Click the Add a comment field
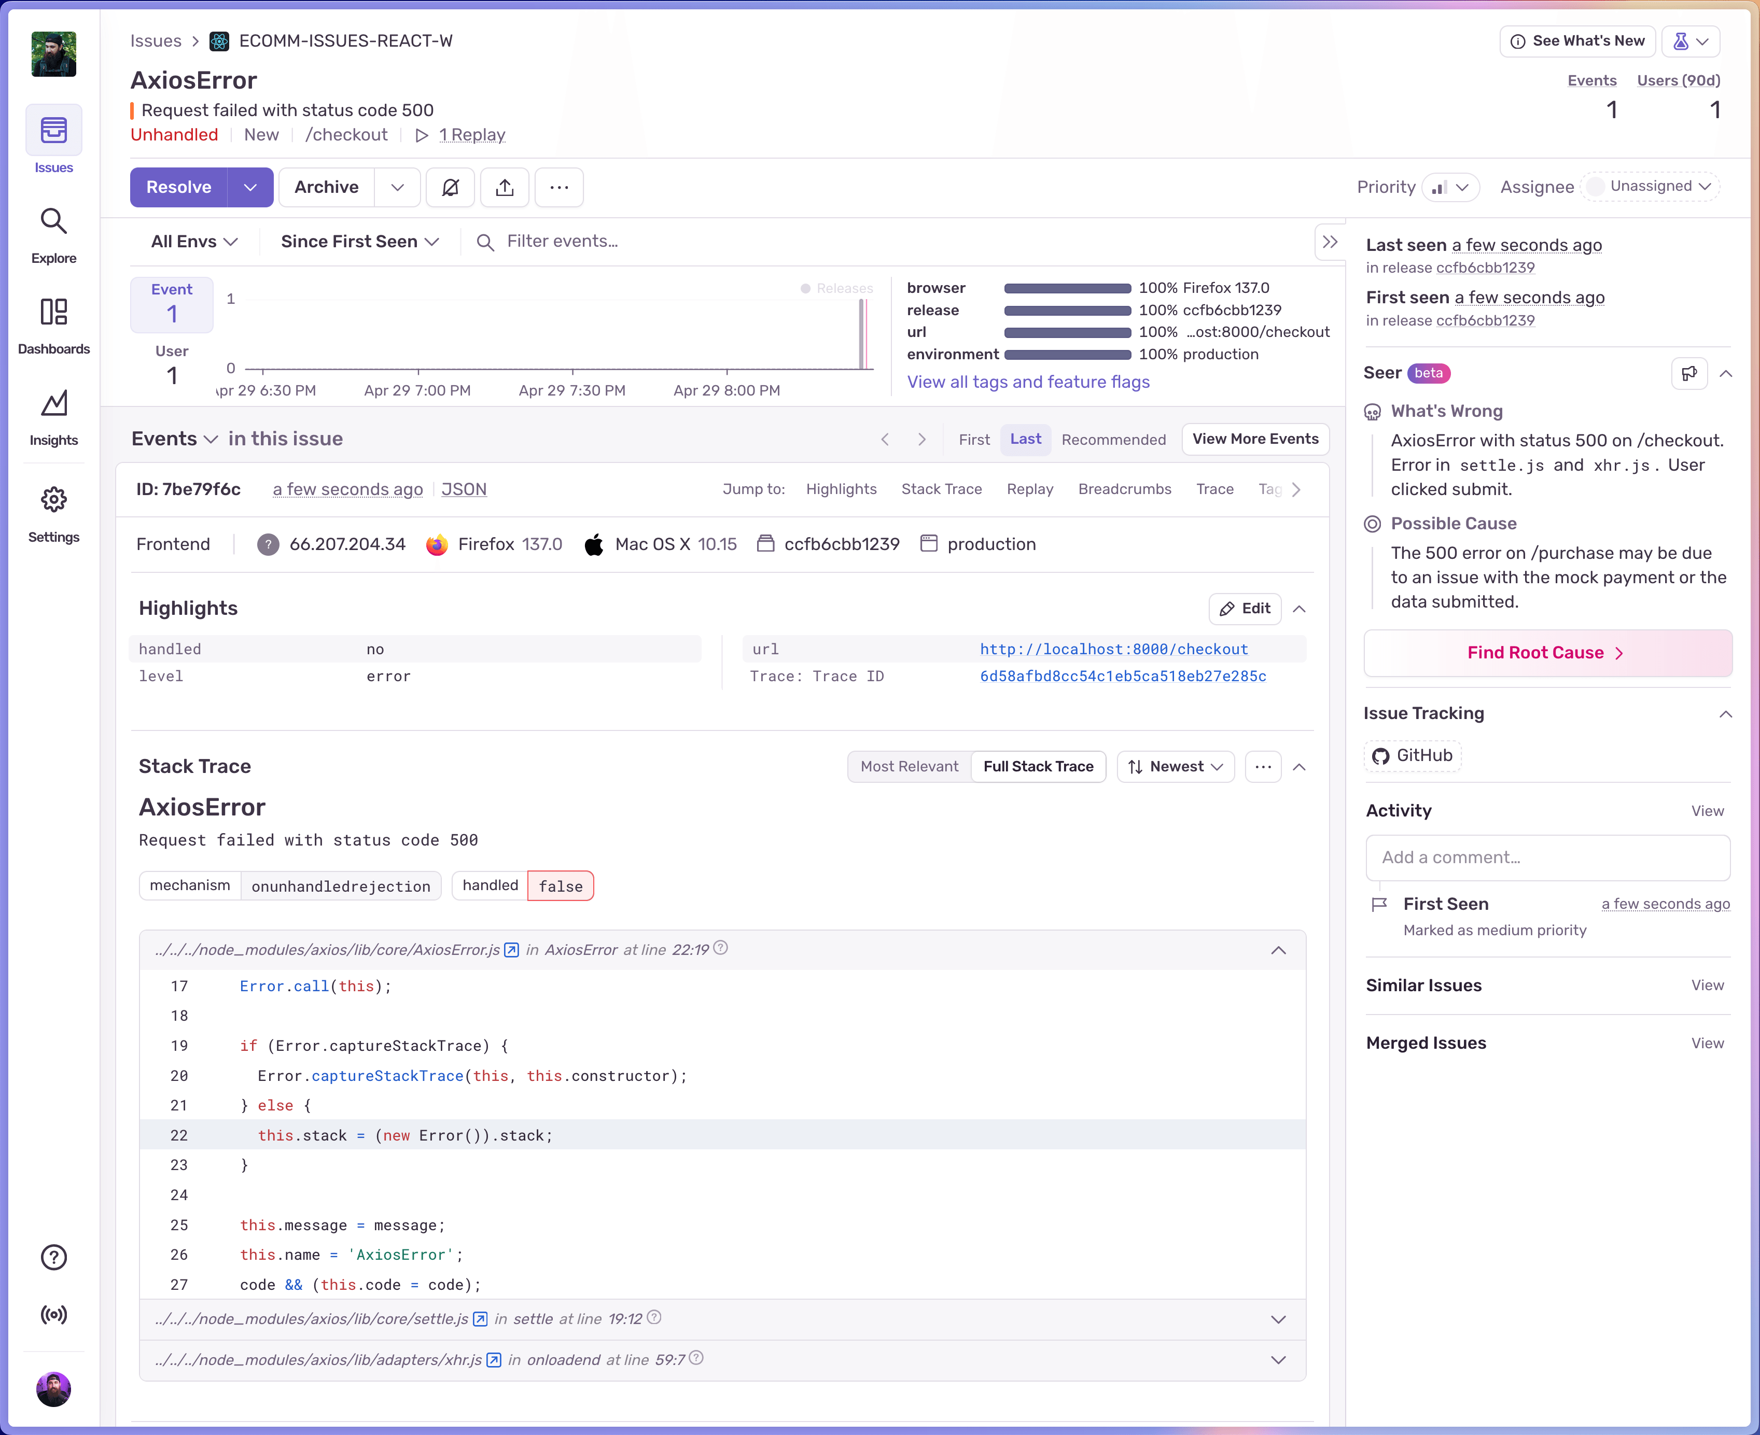Screen dimensions: 1760x1435 point(1547,858)
